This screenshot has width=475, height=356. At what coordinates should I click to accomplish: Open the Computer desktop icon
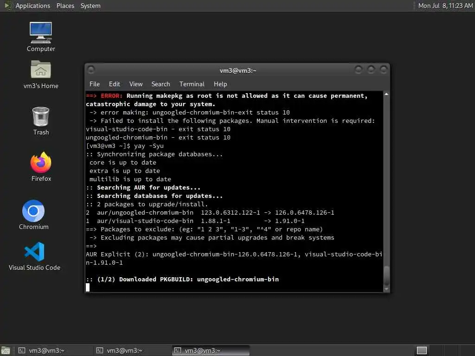point(41,37)
